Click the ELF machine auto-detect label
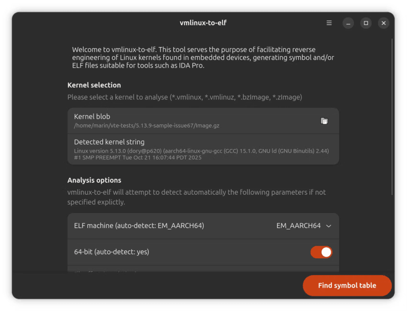This screenshot has height=311, width=407. 139,226
